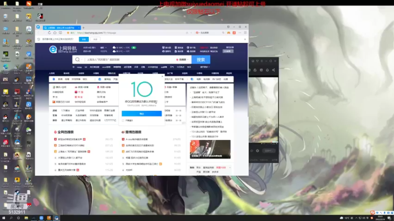Image resolution: width=394 pixels, height=221 pixels.
Task: Open the QQ邮箱 dropdown at page top right
Action: (228, 51)
